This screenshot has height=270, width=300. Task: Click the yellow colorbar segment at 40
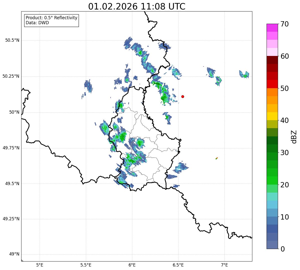pyautogui.click(x=272, y=116)
